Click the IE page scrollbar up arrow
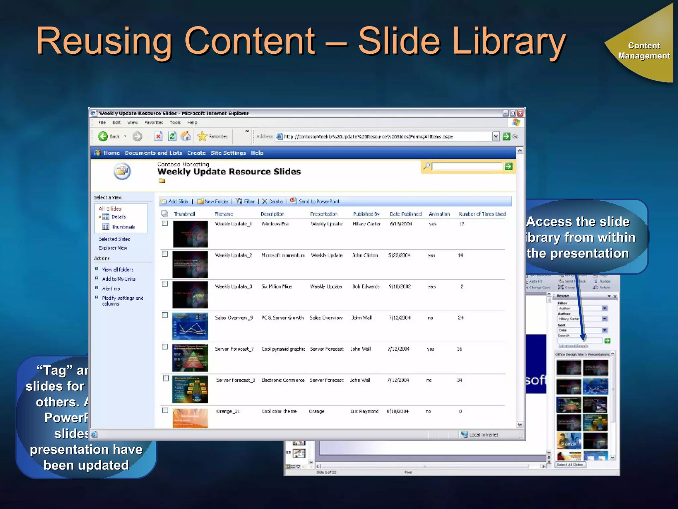Screen dimensions: 678x509 (520, 151)
